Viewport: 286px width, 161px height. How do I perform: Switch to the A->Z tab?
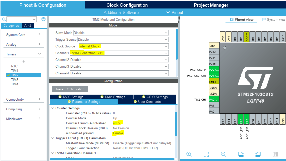coord(28,25)
